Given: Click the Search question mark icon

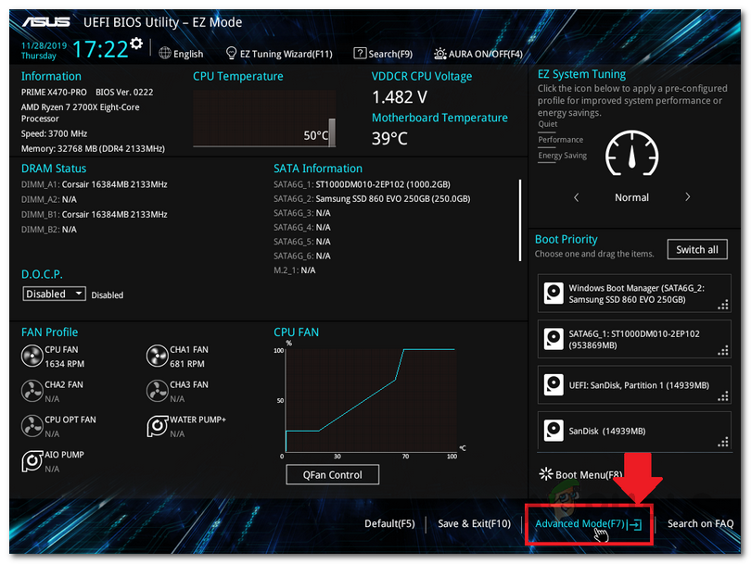Looking at the screenshot, I should click(x=360, y=53).
